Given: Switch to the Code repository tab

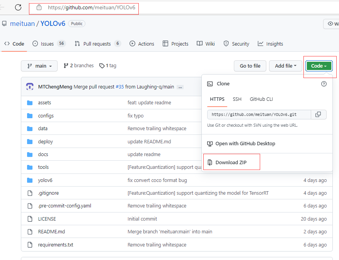Looking at the screenshot, I should tap(14, 44).
